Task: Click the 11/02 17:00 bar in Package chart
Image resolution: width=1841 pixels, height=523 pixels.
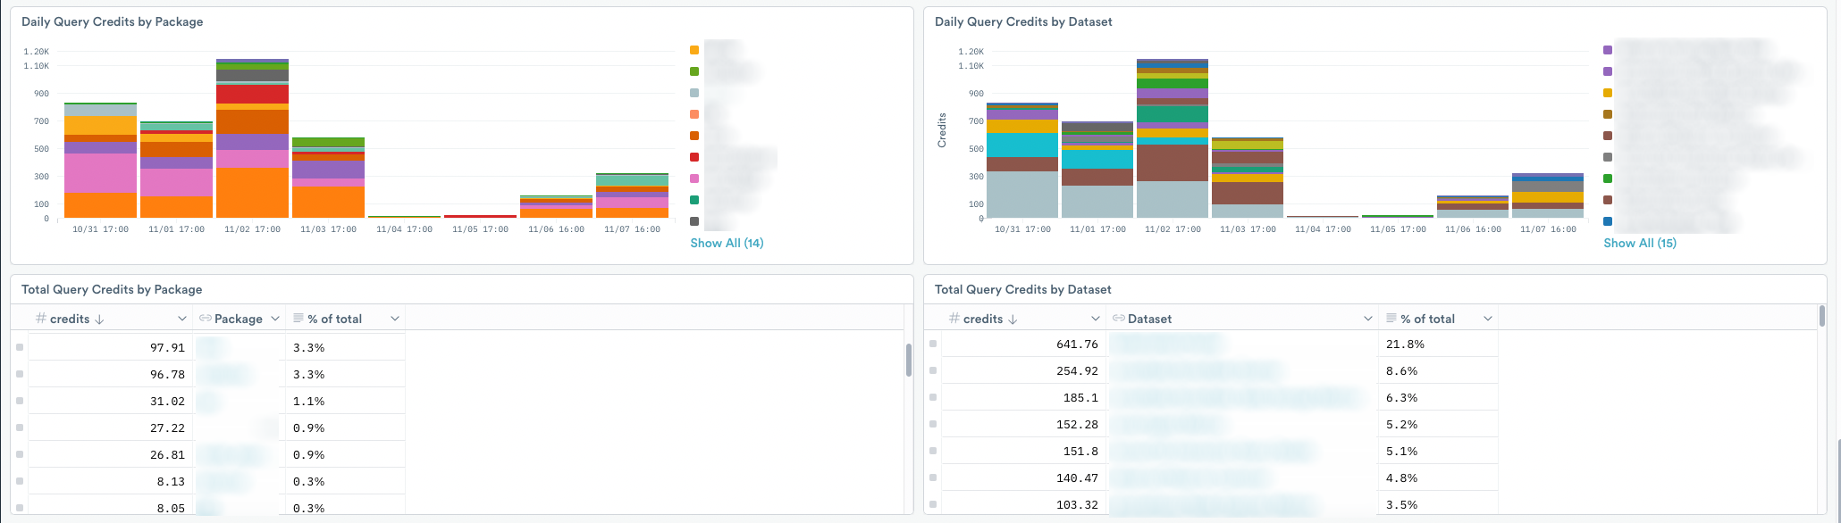Action: pos(252,138)
